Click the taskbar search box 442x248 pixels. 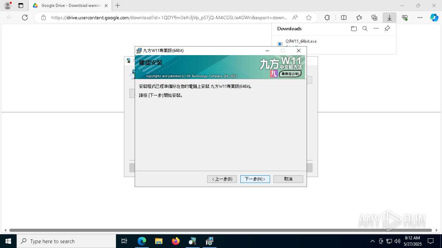click(x=66, y=241)
